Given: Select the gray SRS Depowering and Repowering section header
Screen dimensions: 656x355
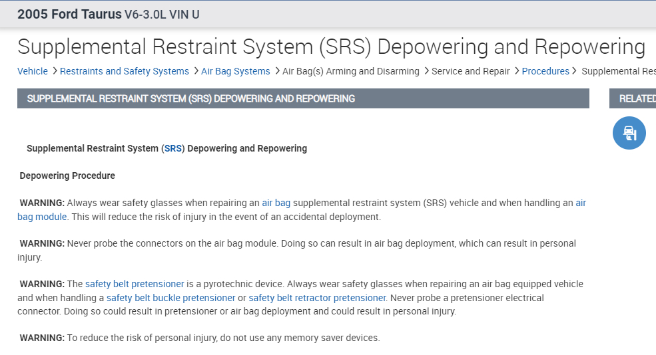Looking at the screenshot, I should pyautogui.click(x=303, y=98).
